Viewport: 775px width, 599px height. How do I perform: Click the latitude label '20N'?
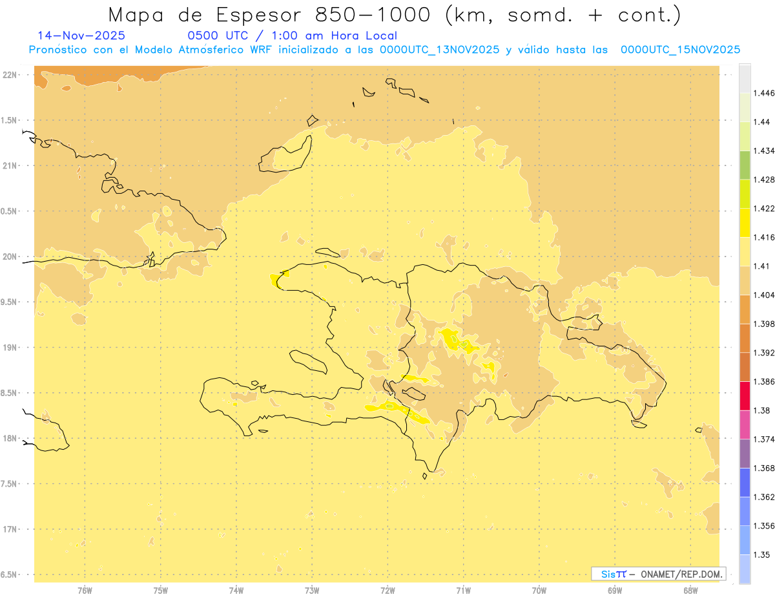(x=10, y=257)
